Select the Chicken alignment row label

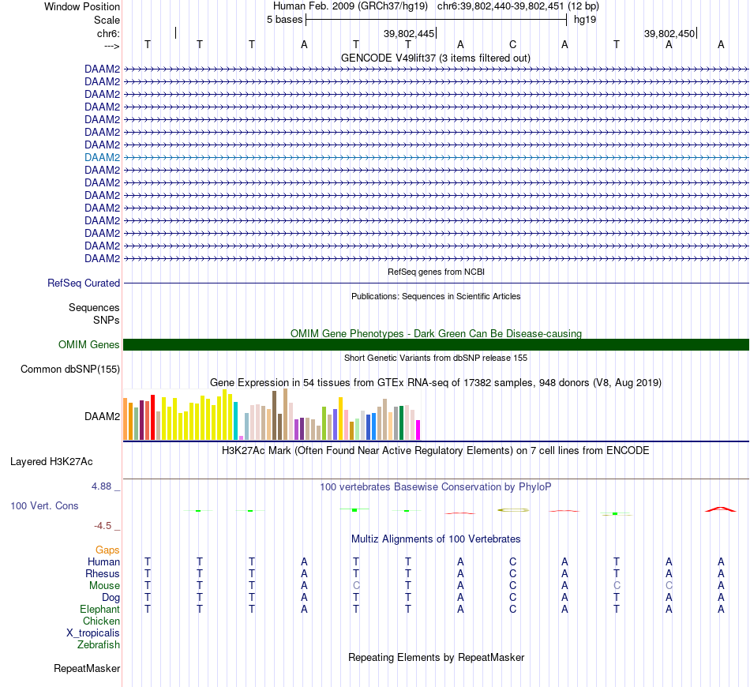[101, 621]
